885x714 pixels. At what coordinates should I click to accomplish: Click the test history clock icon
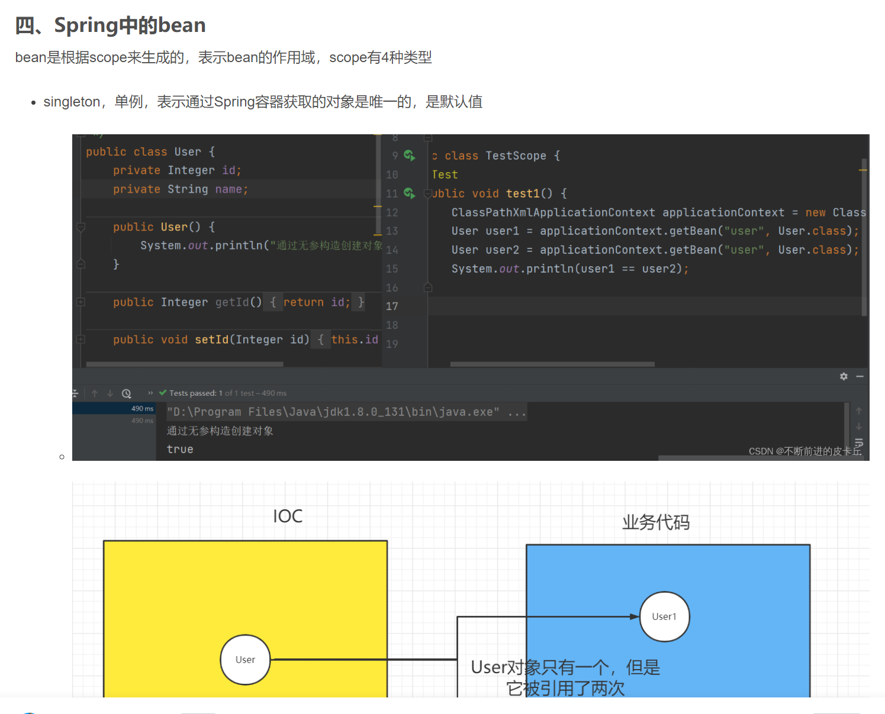click(126, 393)
